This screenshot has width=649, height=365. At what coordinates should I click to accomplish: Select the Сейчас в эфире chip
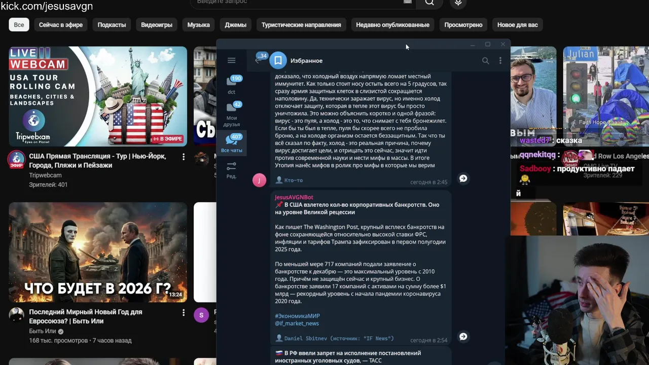(61, 25)
